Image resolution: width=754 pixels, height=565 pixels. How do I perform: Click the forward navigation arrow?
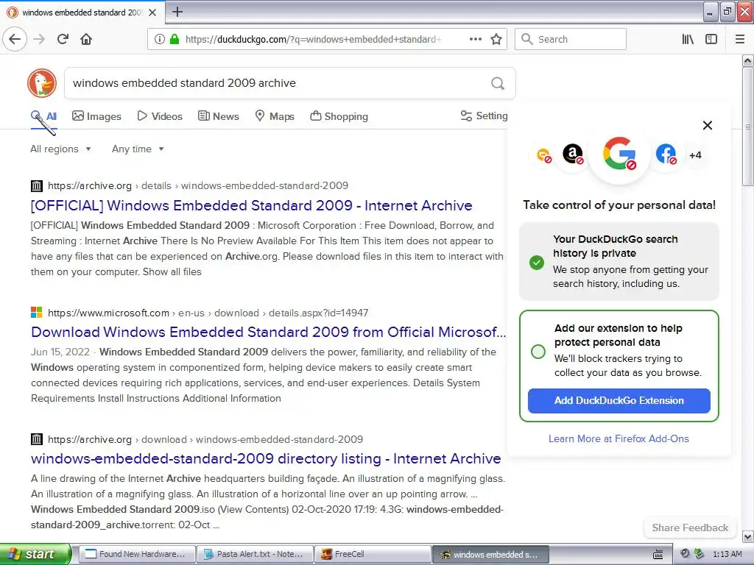(x=39, y=39)
